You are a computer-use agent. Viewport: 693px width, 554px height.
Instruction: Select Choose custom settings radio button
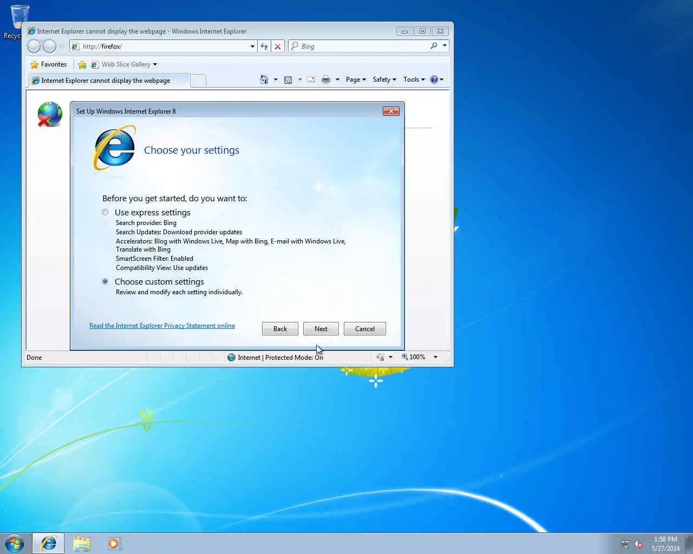(105, 281)
